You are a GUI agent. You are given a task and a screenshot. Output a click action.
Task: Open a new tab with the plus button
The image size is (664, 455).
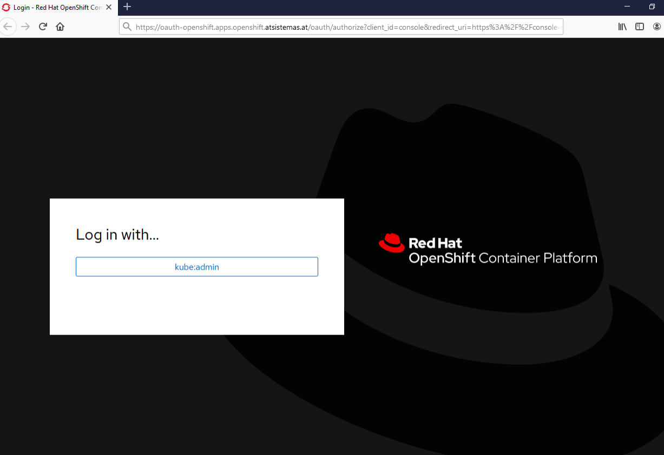[127, 7]
